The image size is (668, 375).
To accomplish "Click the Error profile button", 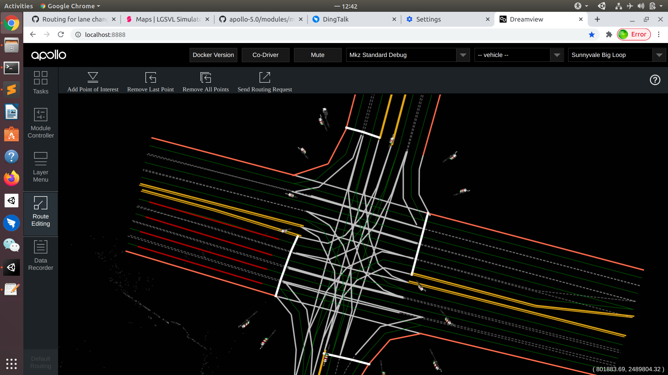I will (x=634, y=34).
